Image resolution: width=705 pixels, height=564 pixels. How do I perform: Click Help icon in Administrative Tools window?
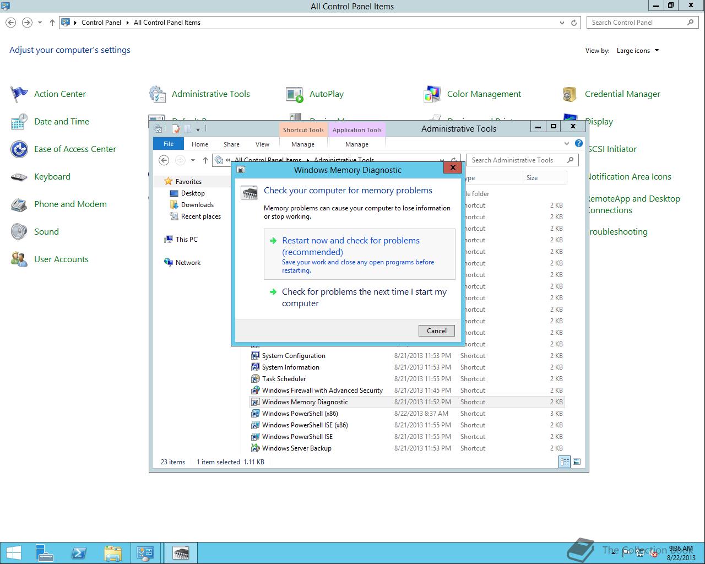coord(579,143)
